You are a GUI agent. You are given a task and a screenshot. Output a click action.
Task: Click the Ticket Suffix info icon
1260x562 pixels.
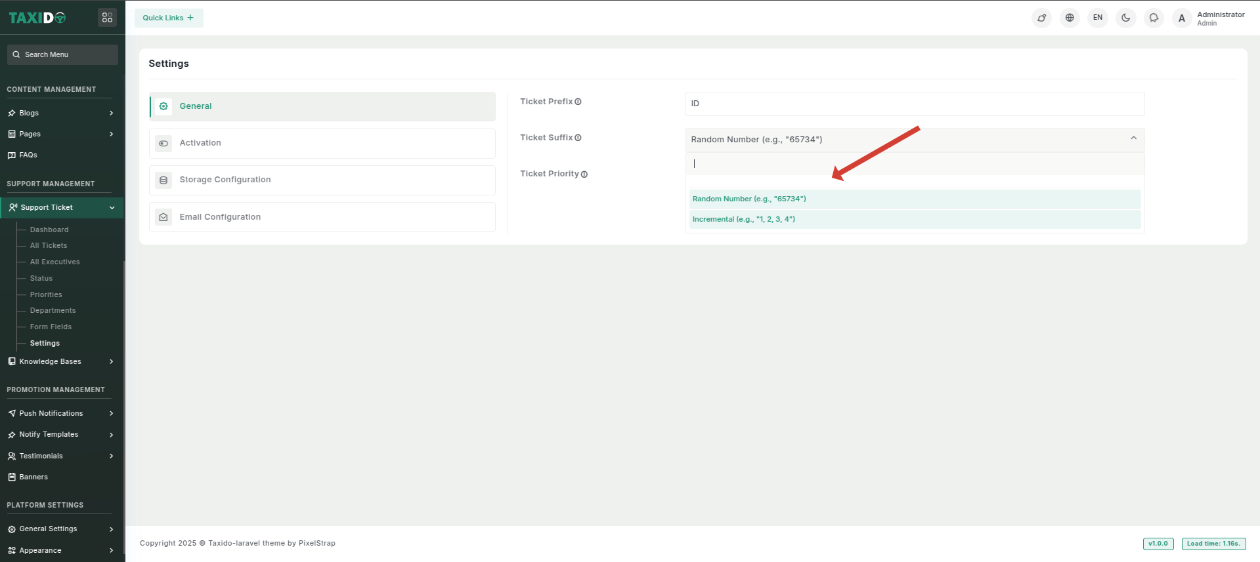click(578, 138)
